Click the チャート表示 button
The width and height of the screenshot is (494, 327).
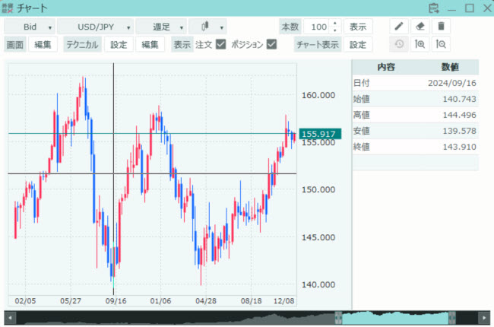[317, 45]
